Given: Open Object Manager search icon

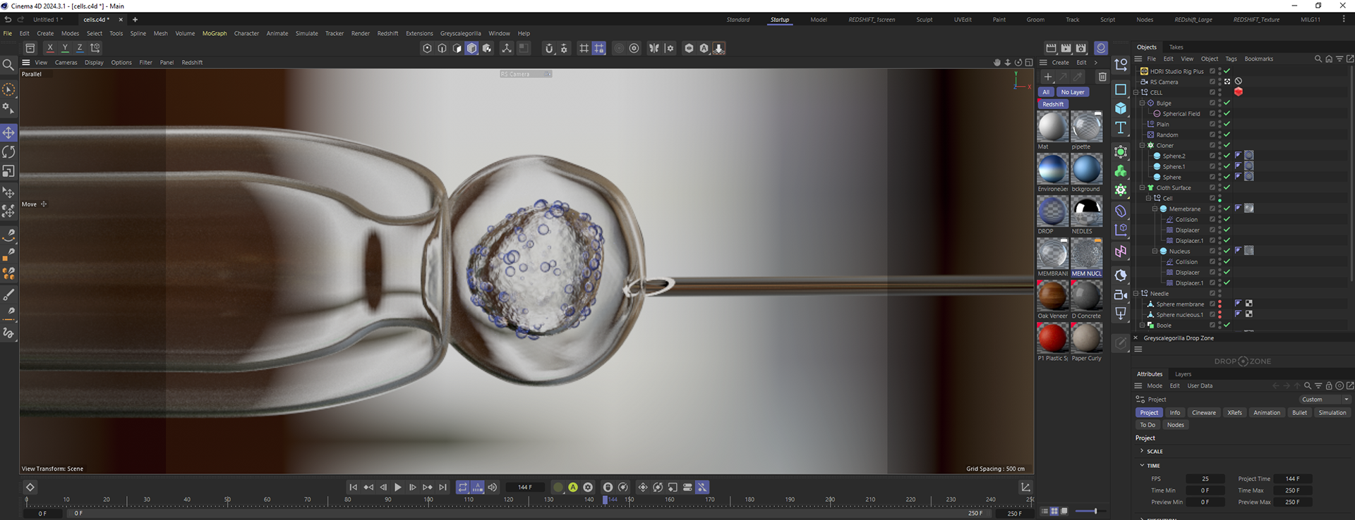Looking at the screenshot, I should click(x=1318, y=59).
